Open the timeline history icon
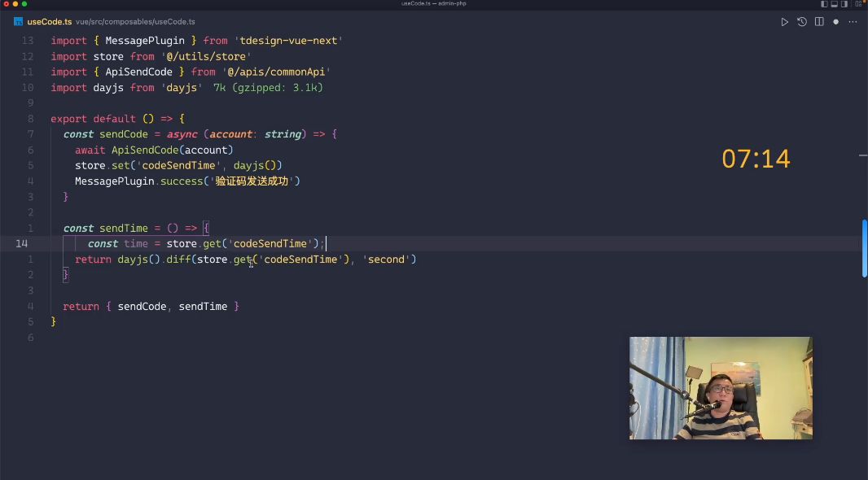 (801, 22)
